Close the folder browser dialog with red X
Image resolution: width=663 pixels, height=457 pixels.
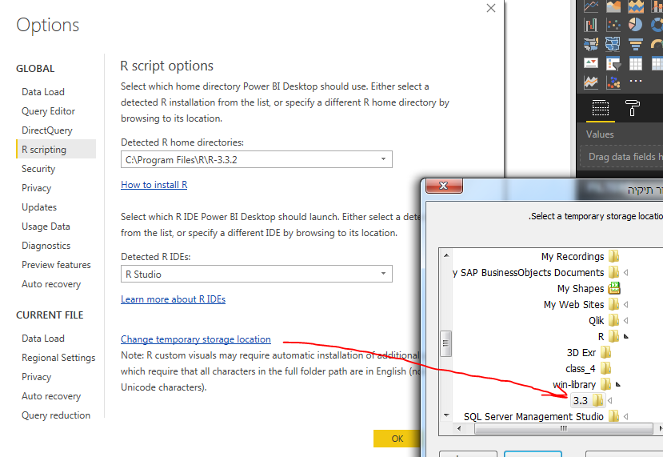pyautogui.click(x=444, y=186)
